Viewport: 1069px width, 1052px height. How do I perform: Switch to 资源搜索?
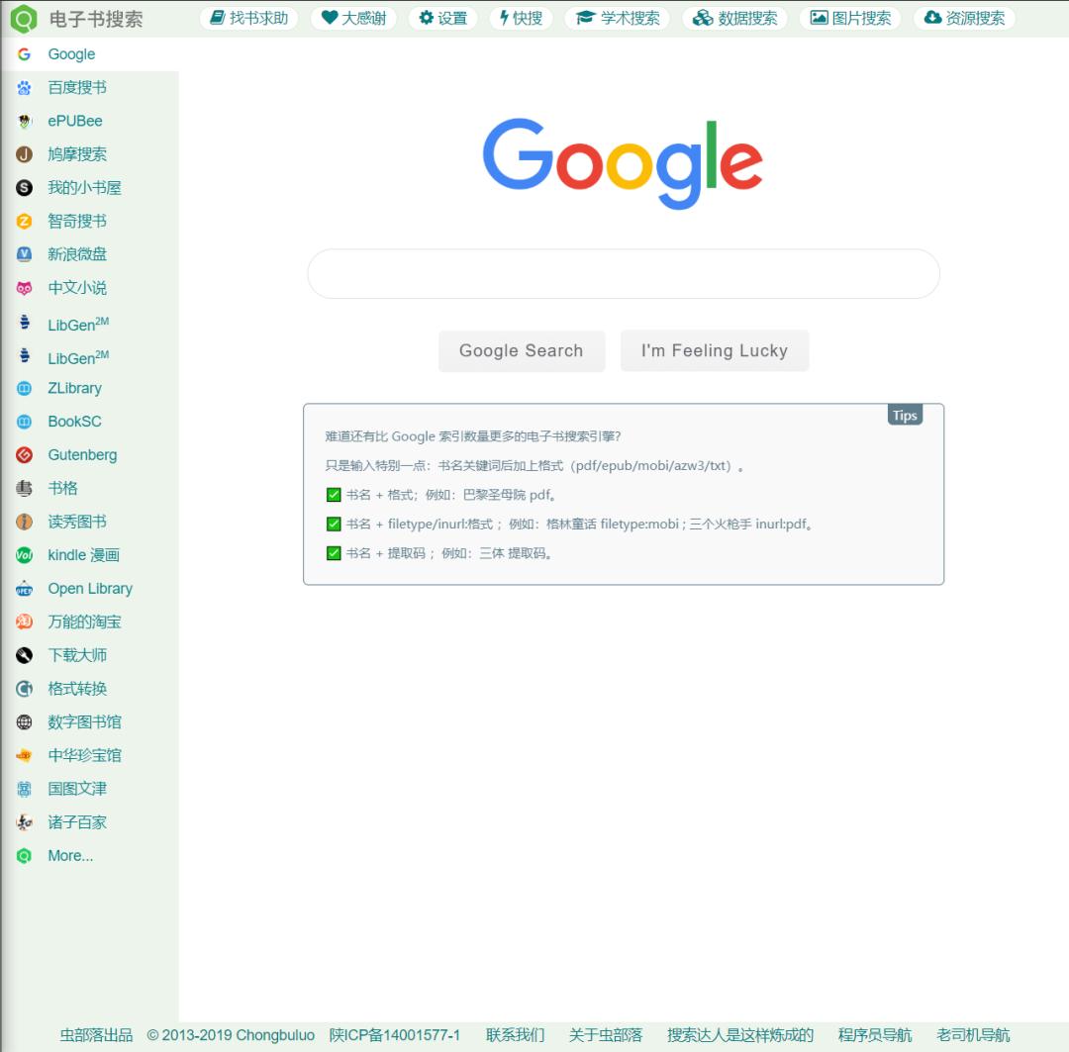[x=964, y=18]
